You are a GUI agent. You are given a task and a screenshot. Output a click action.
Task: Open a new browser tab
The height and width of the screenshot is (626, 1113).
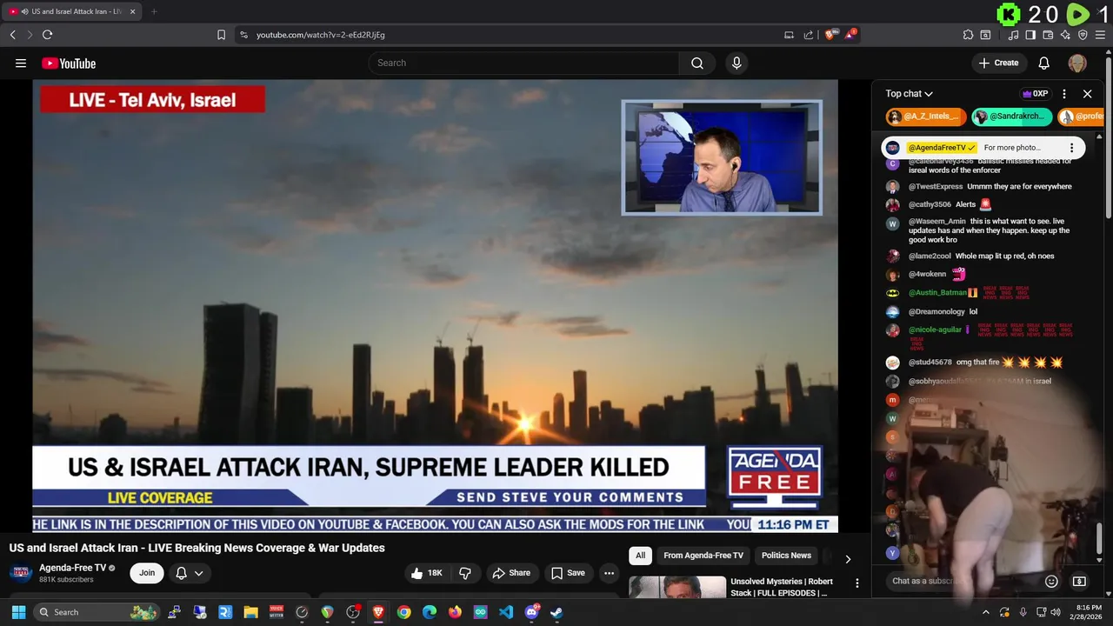tap(154, 11)
